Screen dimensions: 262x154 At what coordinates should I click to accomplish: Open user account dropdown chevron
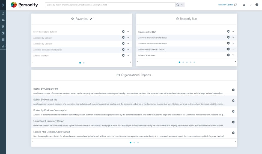(x=251, y=5)
